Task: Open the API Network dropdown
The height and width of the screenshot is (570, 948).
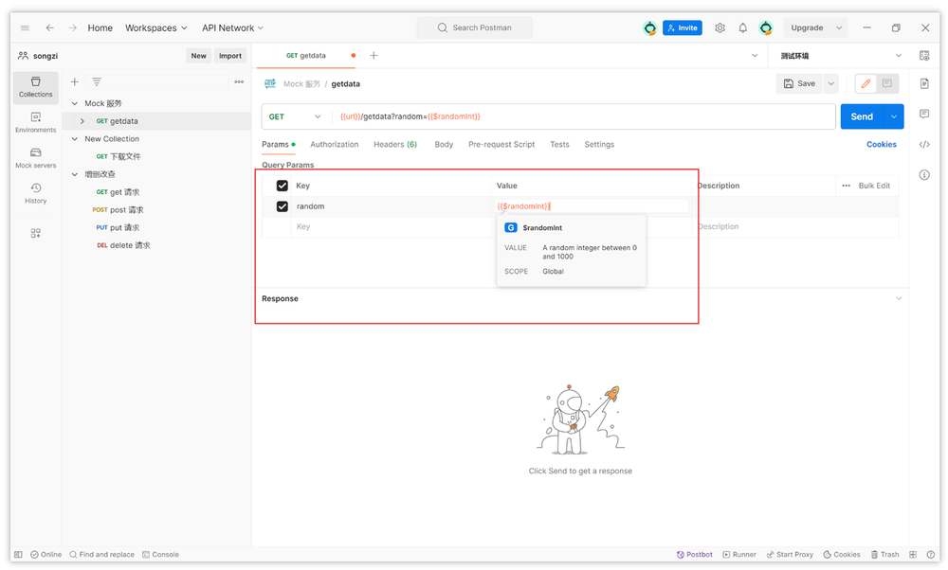Action: pos(233,27)
